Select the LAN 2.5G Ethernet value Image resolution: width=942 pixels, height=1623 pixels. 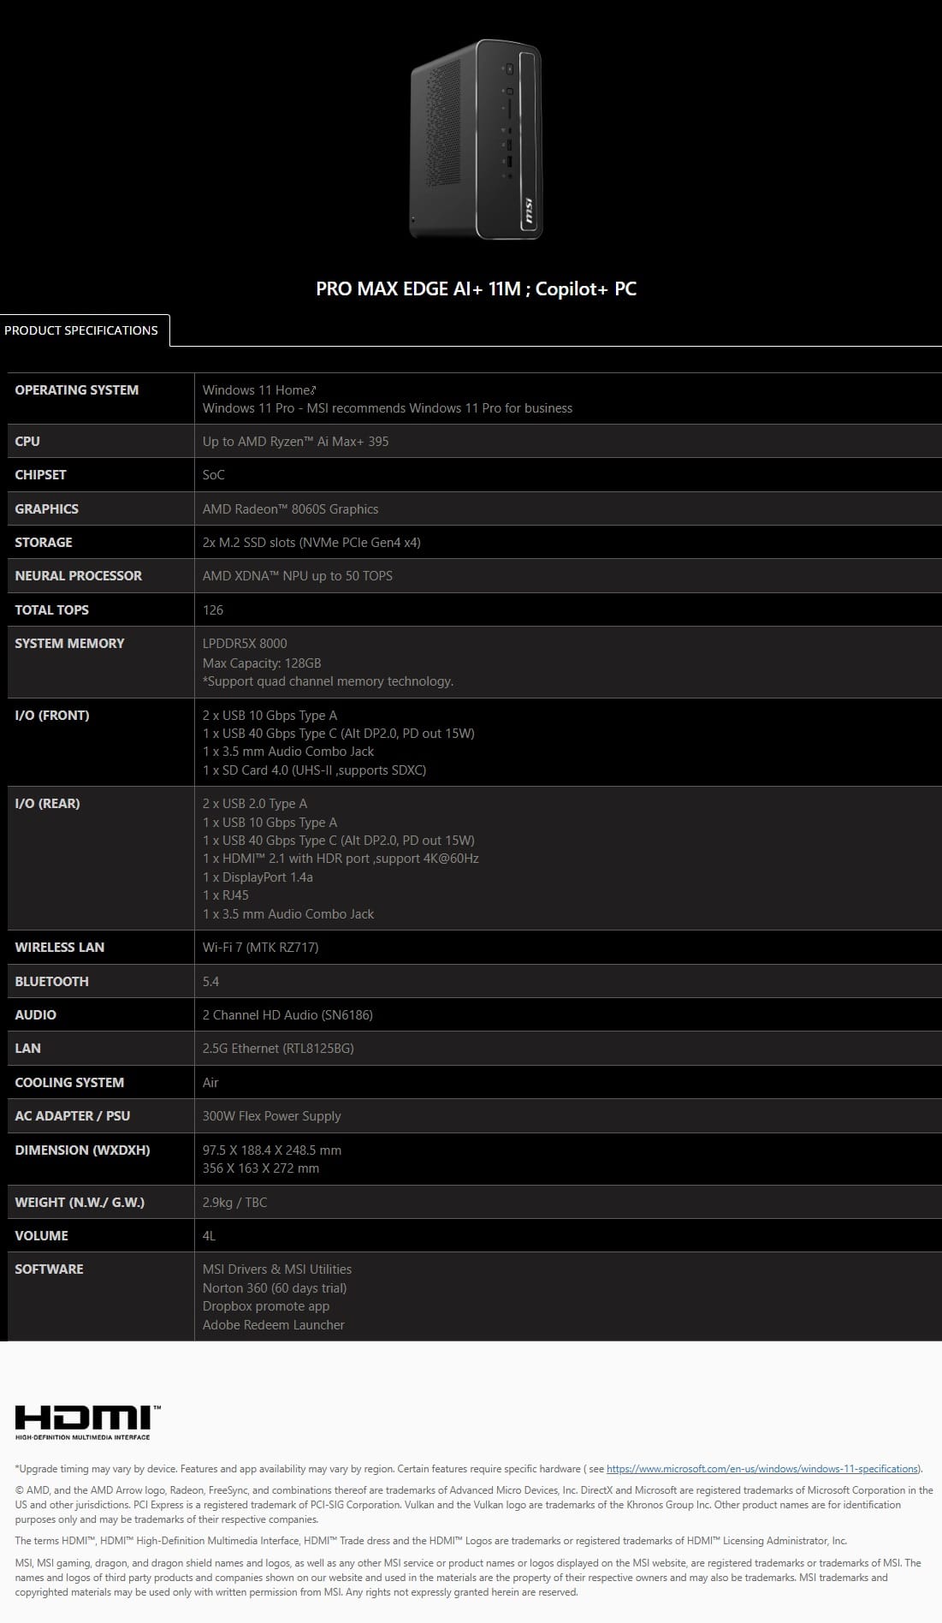[278, 1048]
